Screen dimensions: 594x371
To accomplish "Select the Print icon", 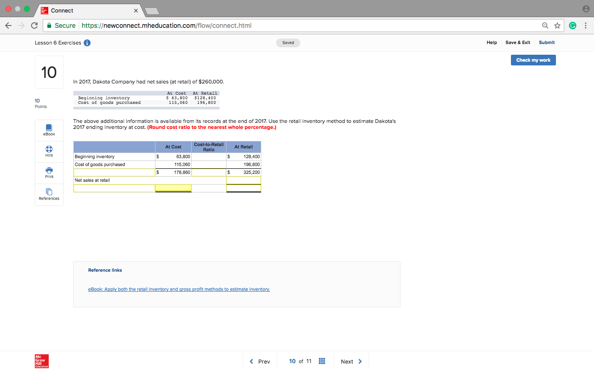I will [49, 173].
